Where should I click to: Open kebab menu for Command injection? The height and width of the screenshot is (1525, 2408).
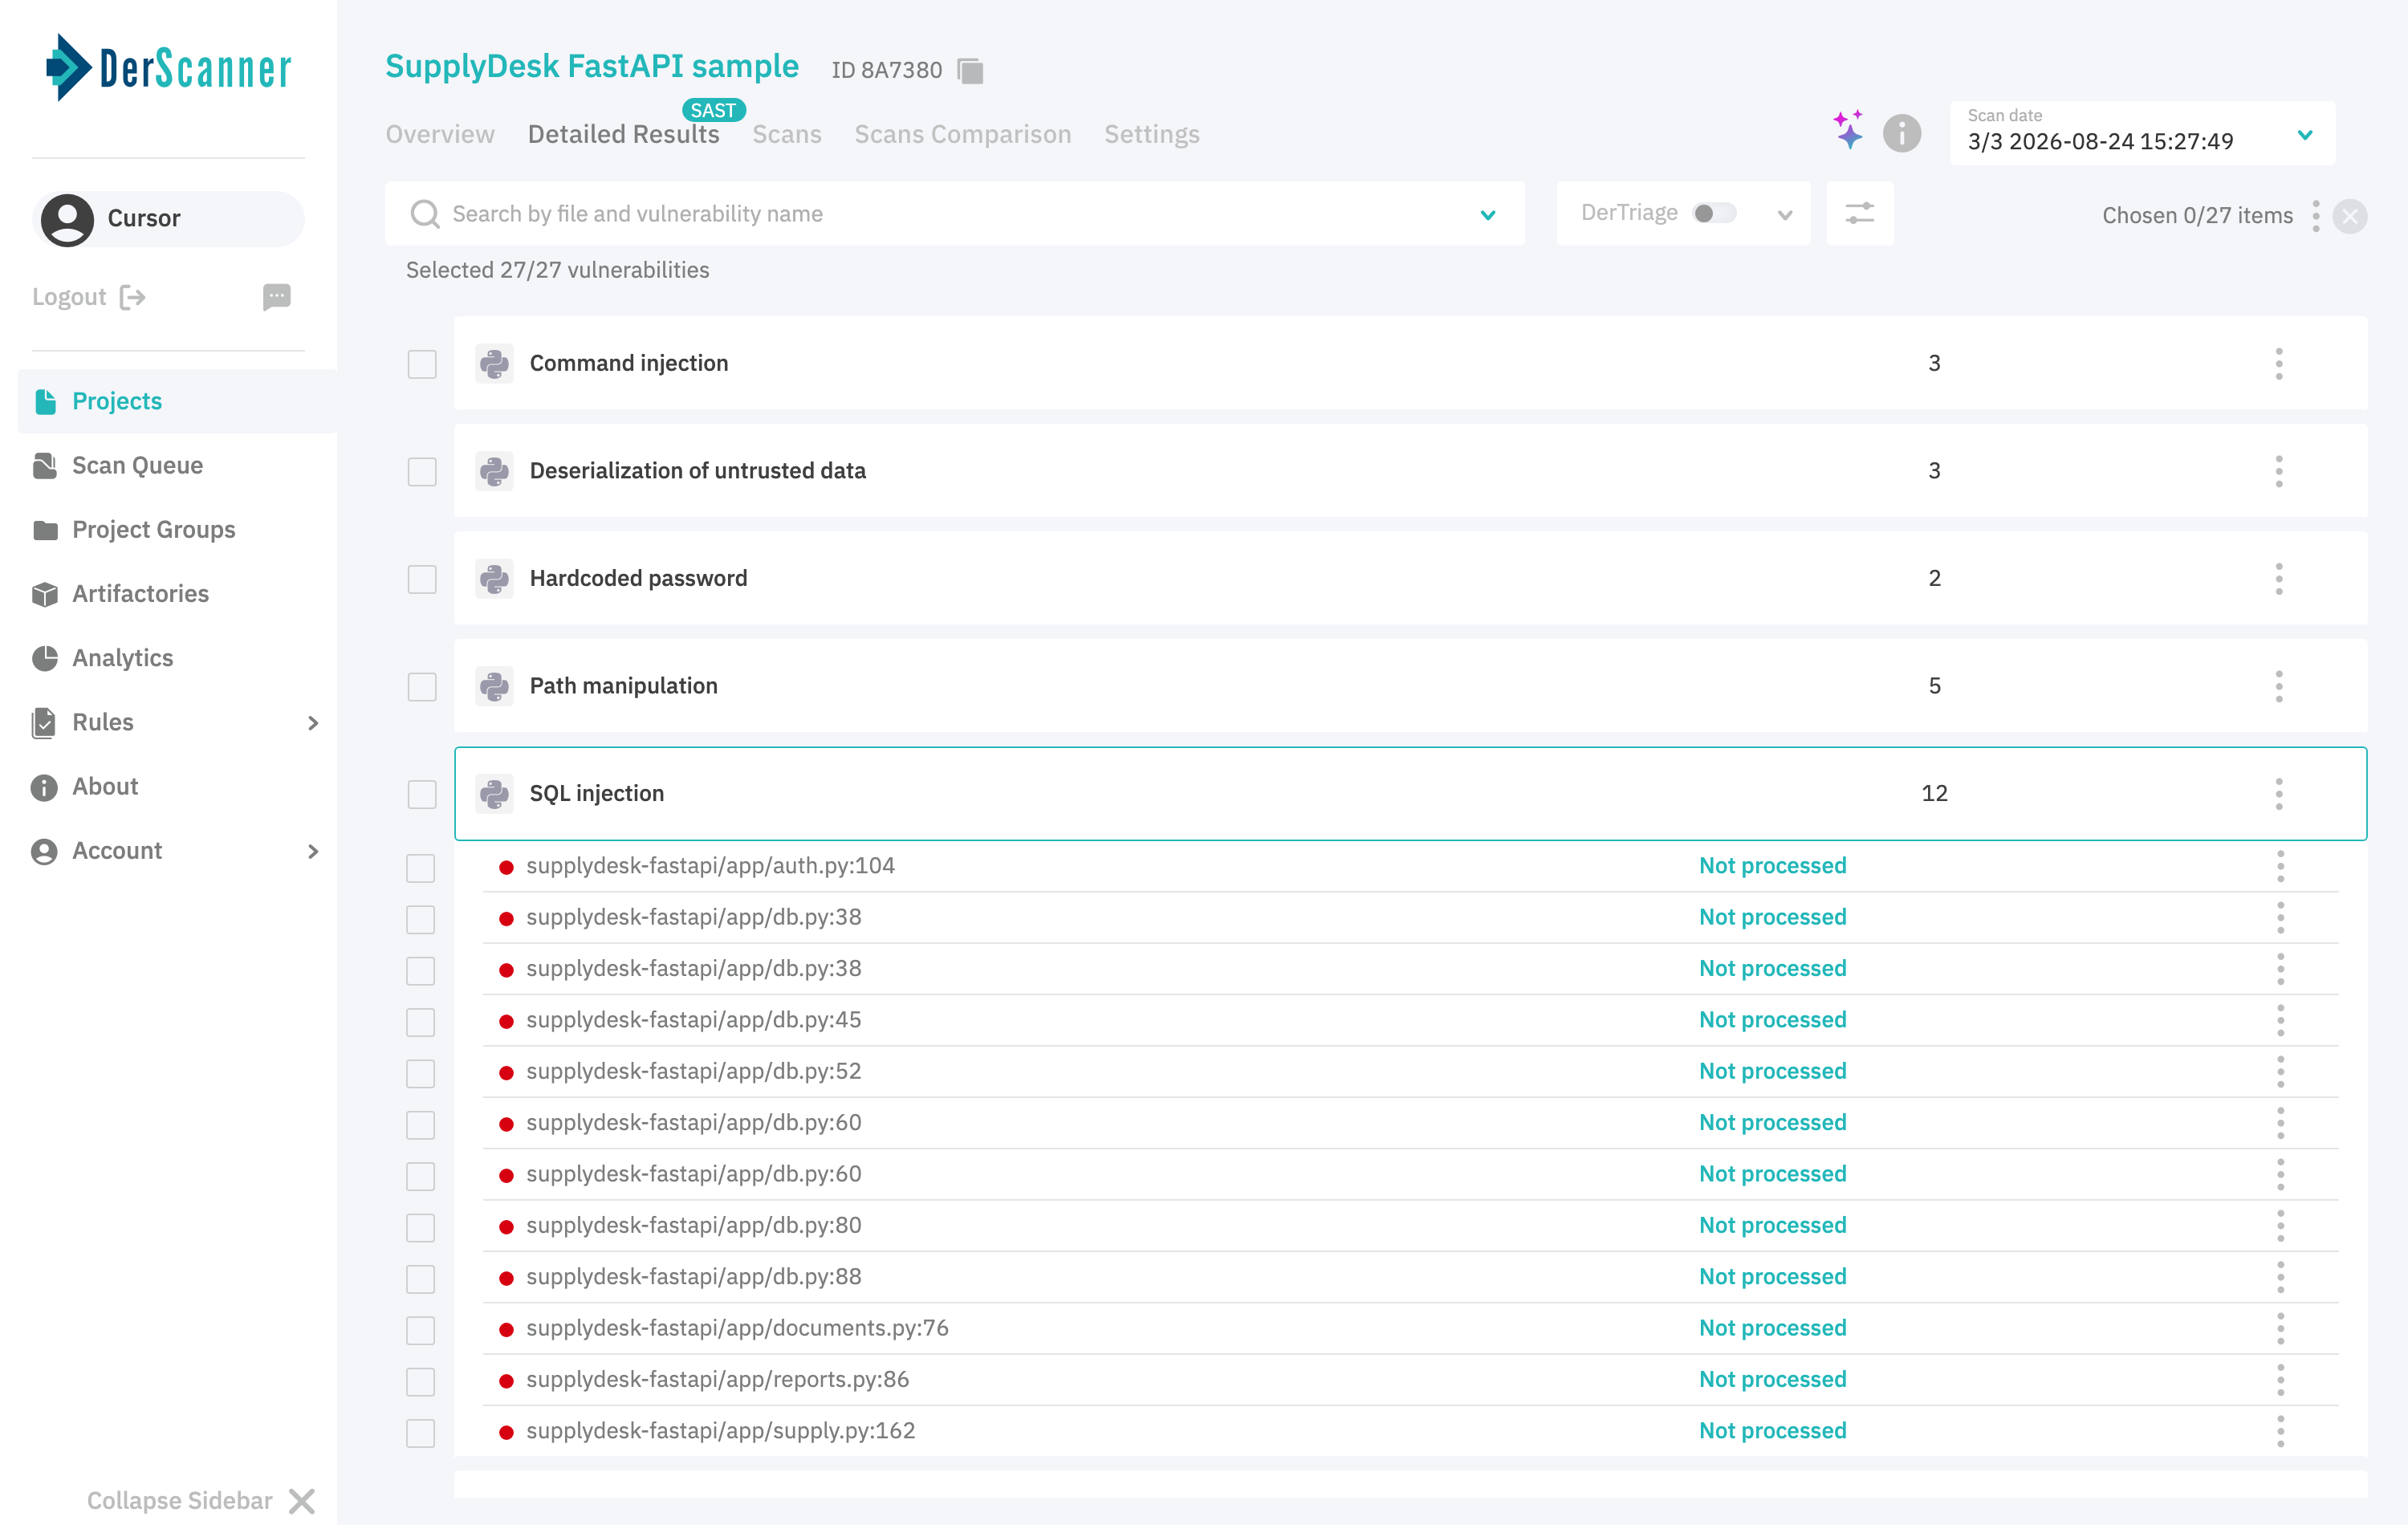click(x=2278, y=364)
